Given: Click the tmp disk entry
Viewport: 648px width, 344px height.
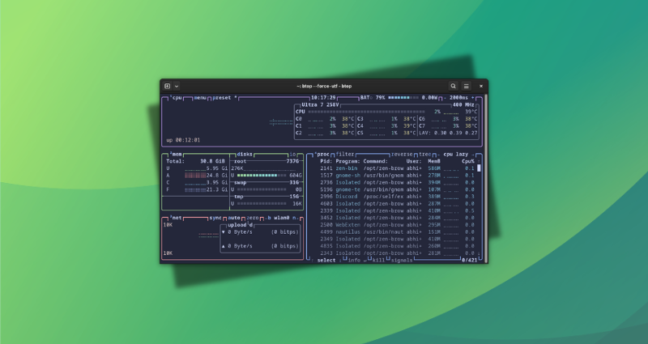Looking at the screenshot, I should (x=266, y=197).
